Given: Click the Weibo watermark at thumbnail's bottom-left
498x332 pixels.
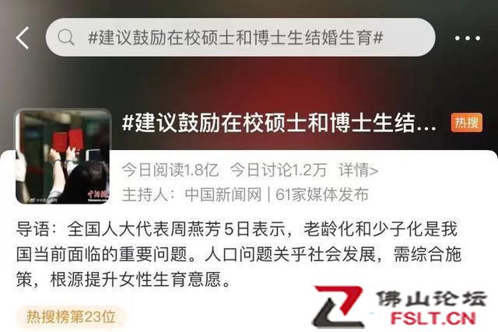Looking at the screenshot, I should pos(44,201).
